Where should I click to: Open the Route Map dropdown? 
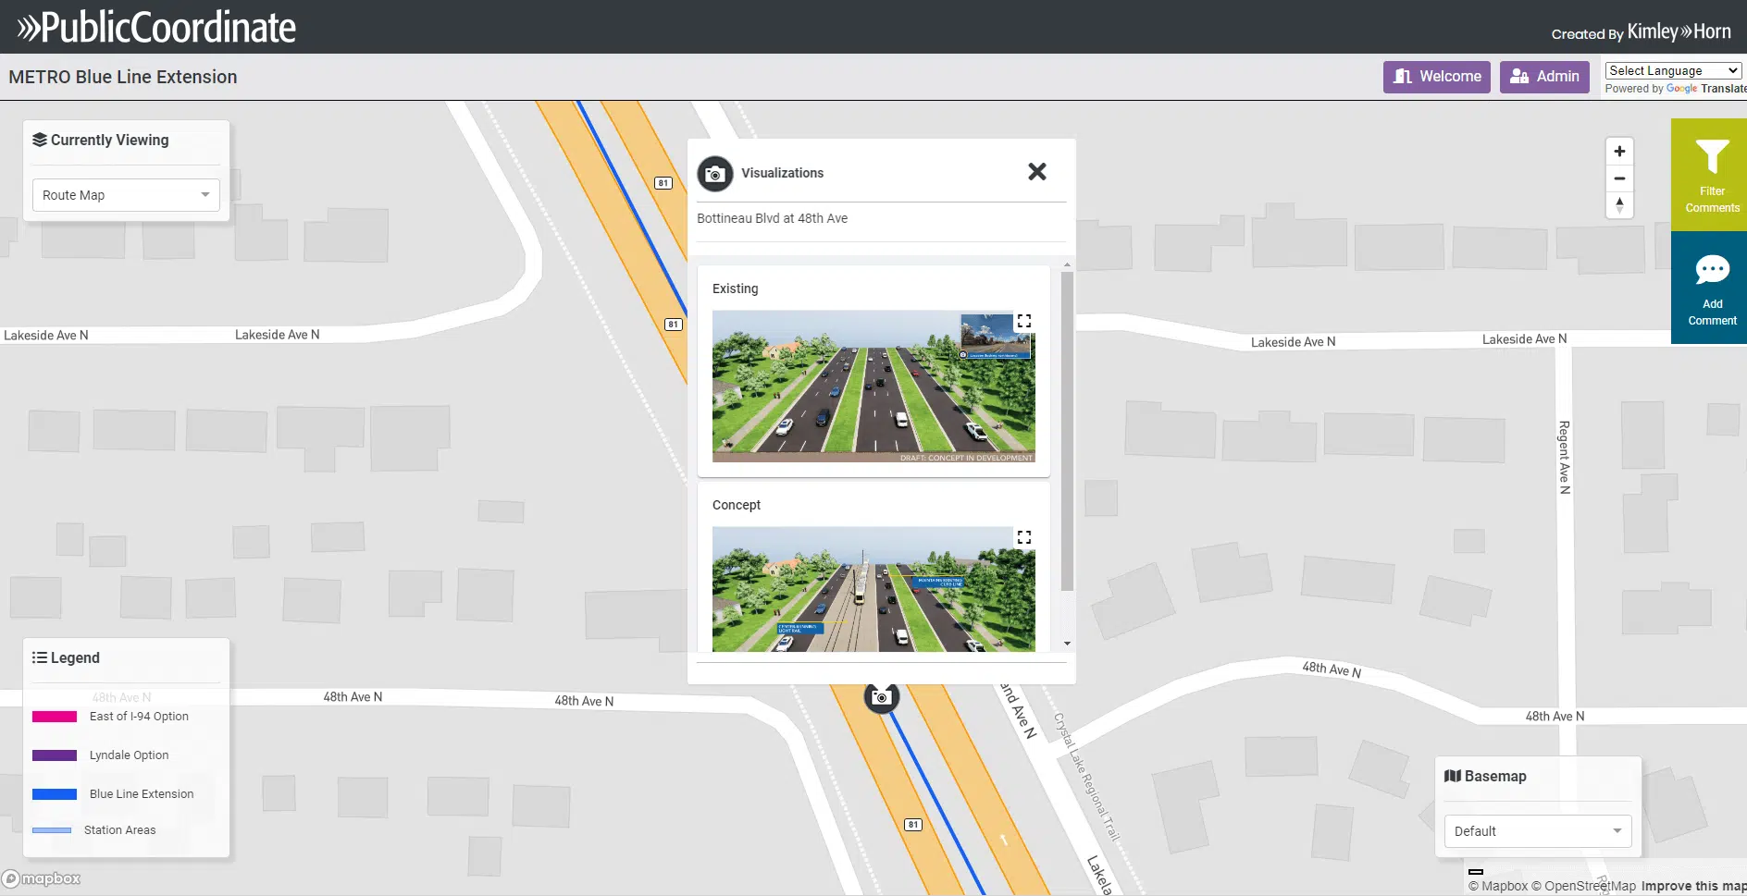click(126, 195)
